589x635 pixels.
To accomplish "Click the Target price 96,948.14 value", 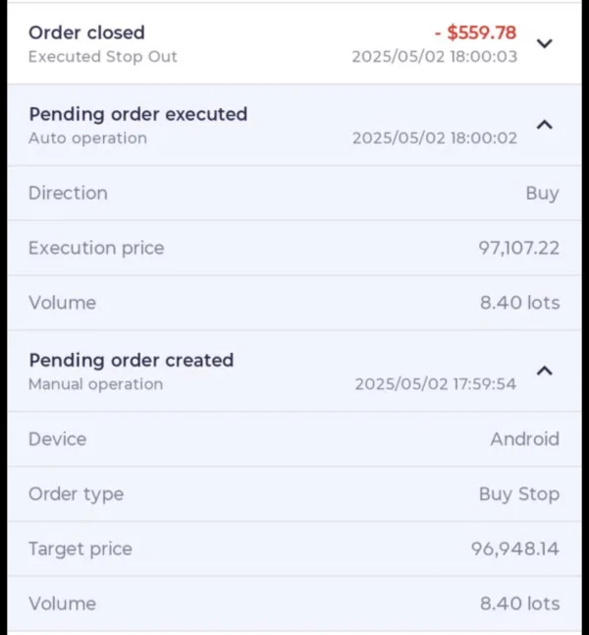I will click(514, 548).
